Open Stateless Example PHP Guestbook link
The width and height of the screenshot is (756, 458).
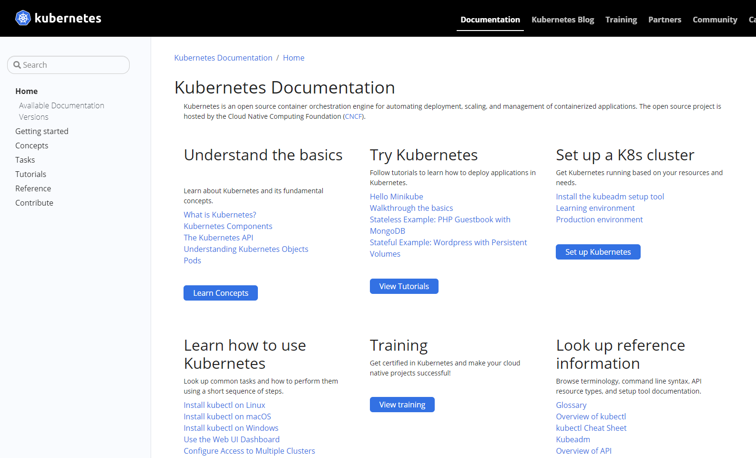[x=440, y=225]
